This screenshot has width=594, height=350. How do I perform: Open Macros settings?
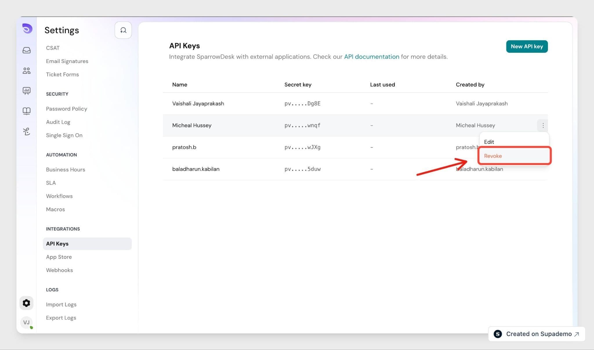point(55,210)
